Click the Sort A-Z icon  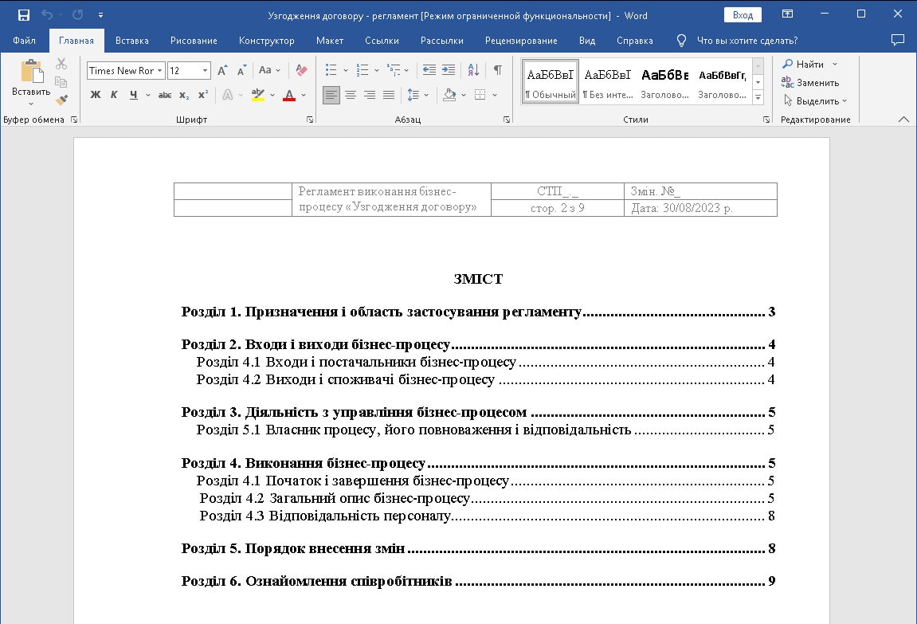[472, 70]
